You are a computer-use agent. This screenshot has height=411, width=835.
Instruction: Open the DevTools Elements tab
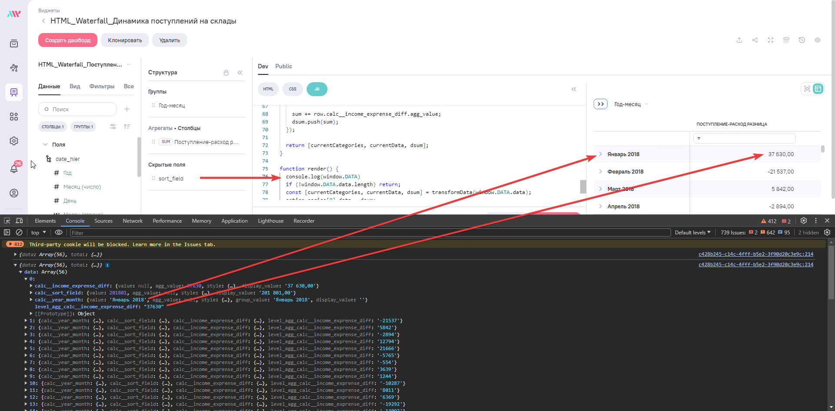(x=45, y=221)
